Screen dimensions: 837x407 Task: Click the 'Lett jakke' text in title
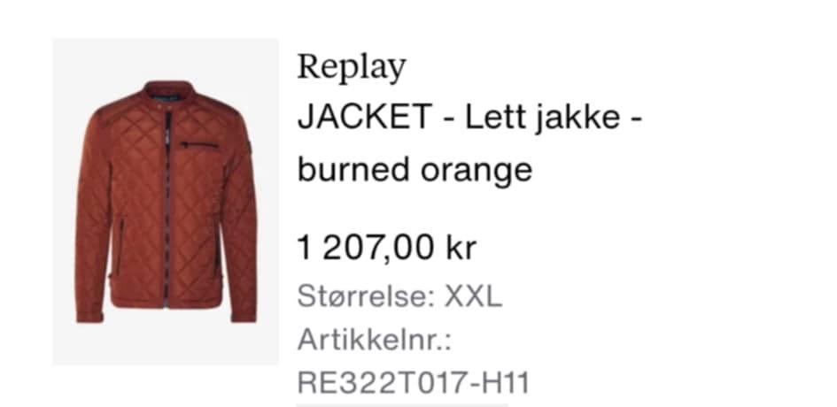[542, 117]
